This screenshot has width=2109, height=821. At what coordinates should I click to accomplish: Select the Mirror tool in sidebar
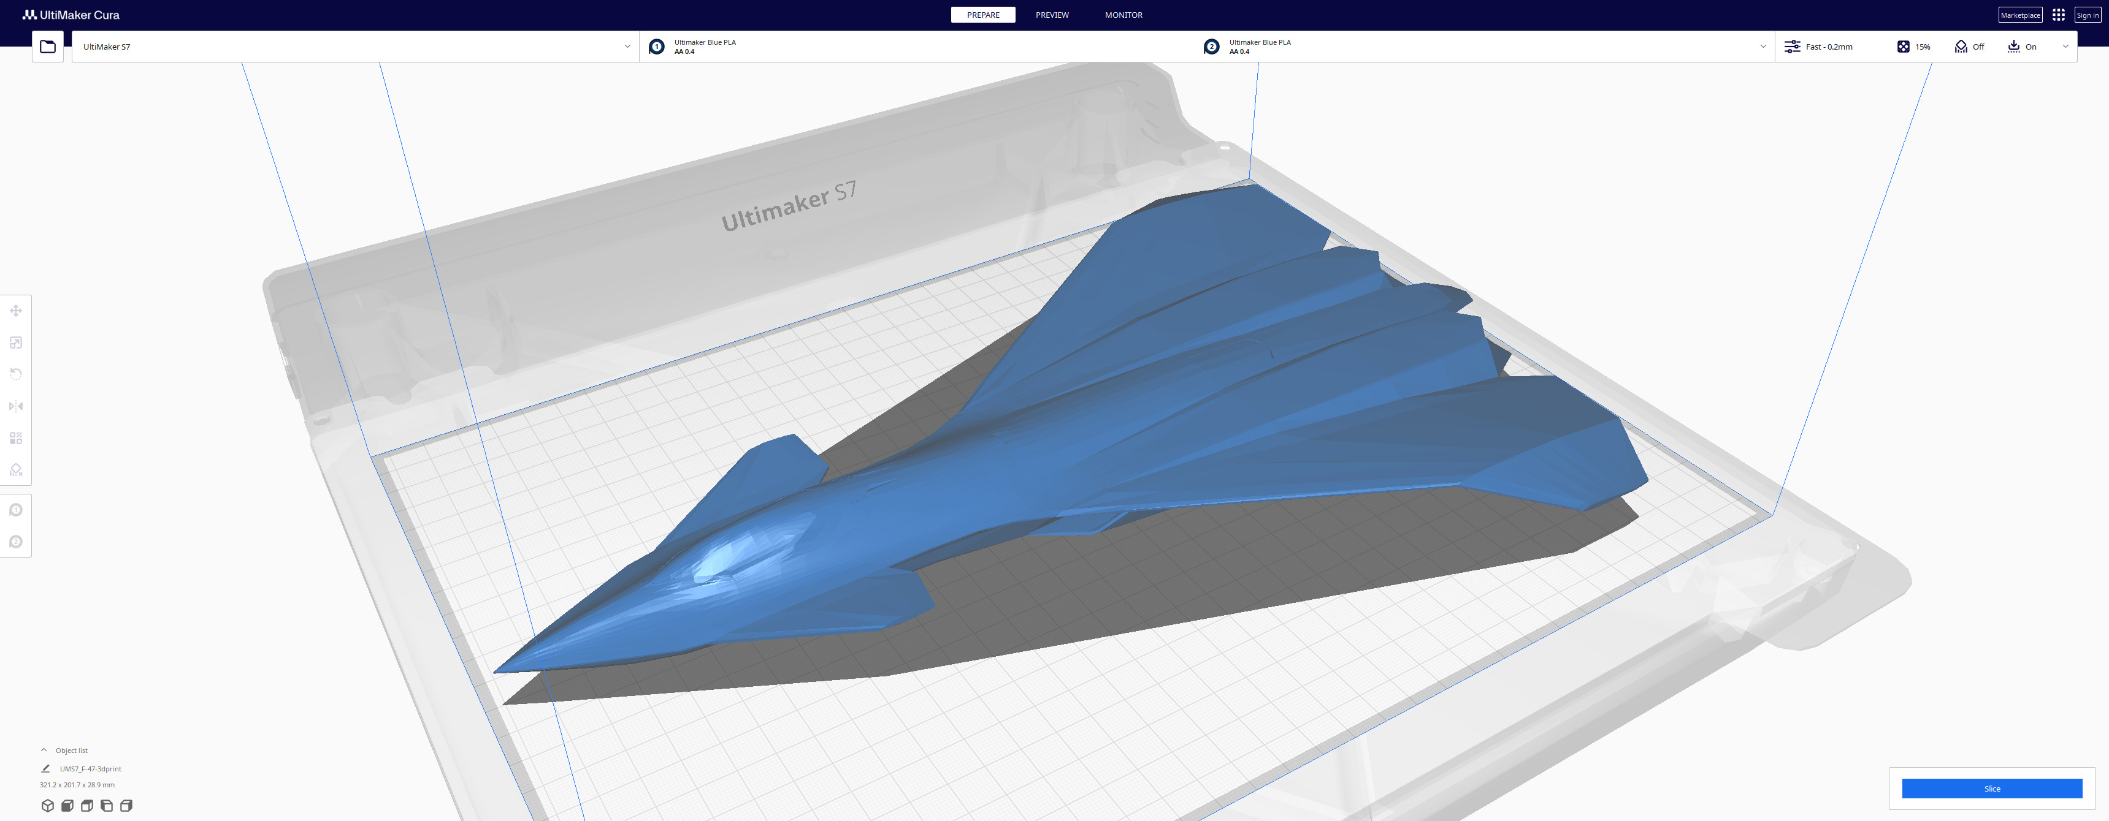coord(15,406)
